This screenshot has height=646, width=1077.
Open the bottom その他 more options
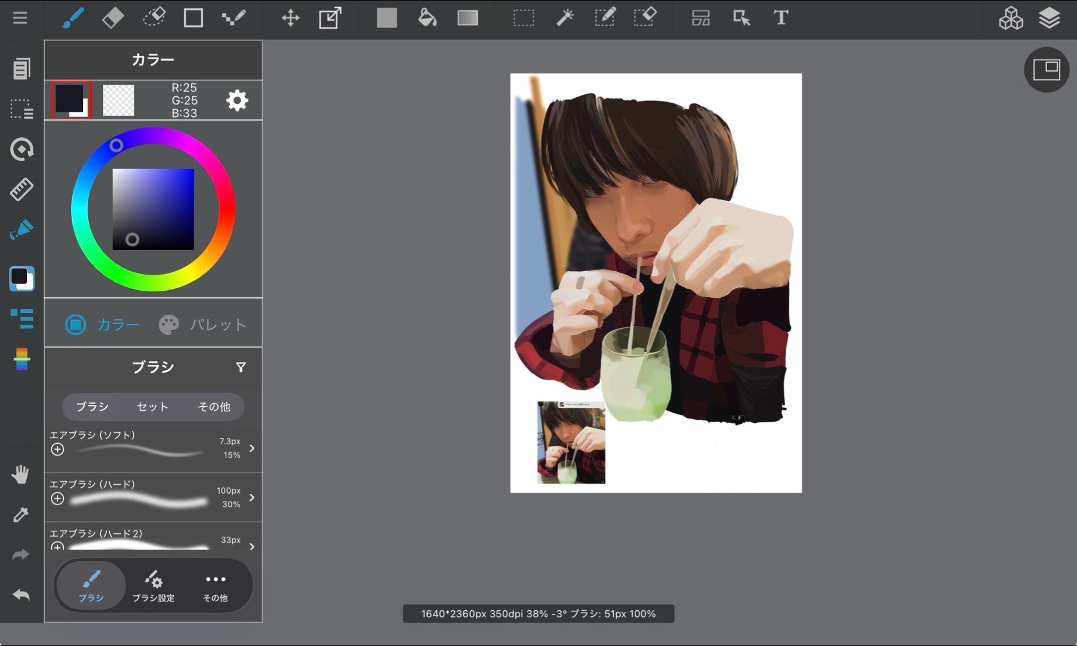pos(216,586)
